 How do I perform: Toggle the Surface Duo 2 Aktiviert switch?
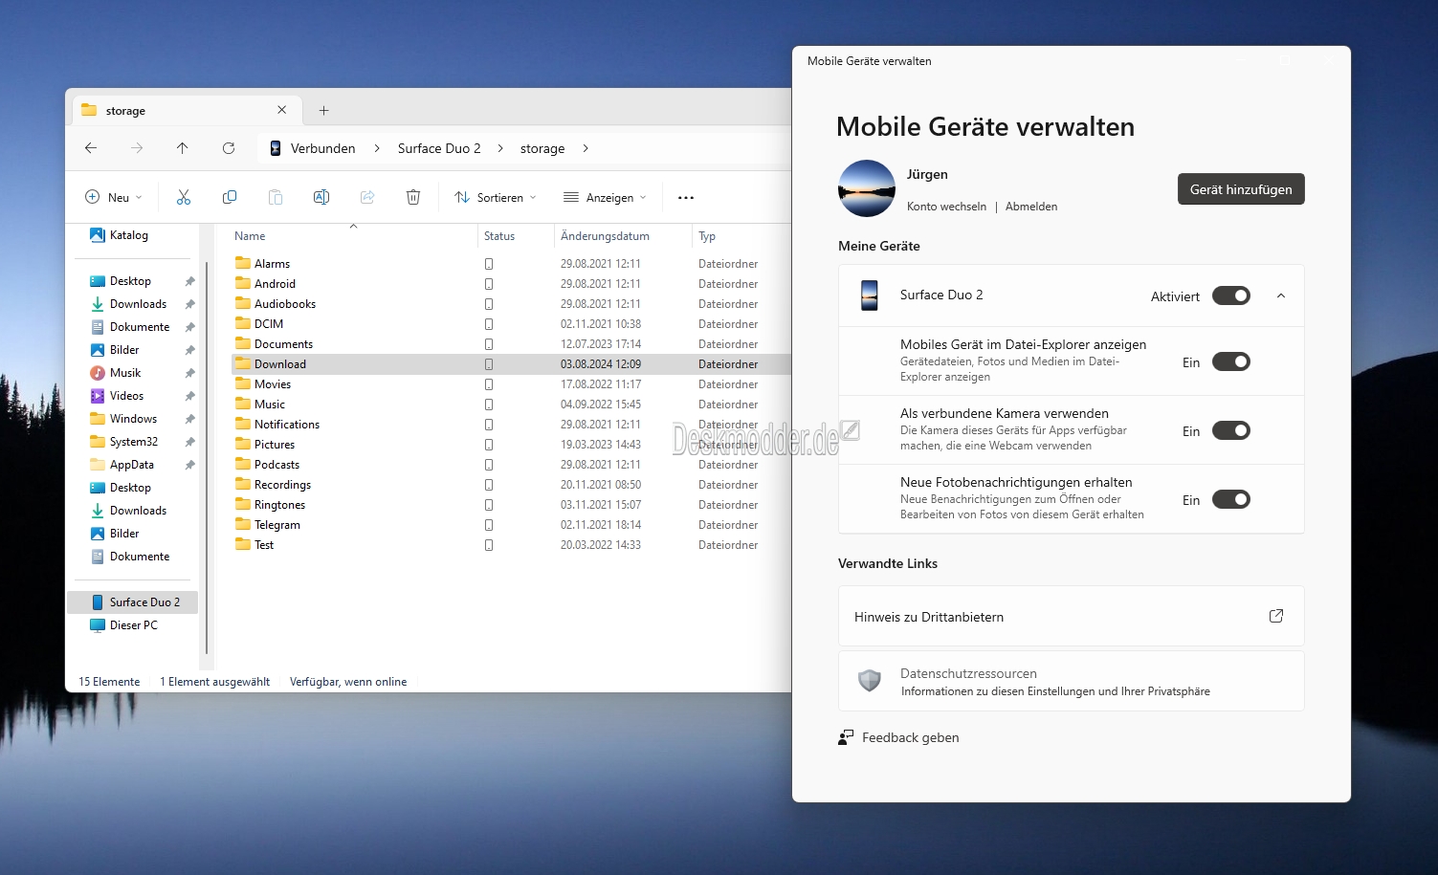1231,295
